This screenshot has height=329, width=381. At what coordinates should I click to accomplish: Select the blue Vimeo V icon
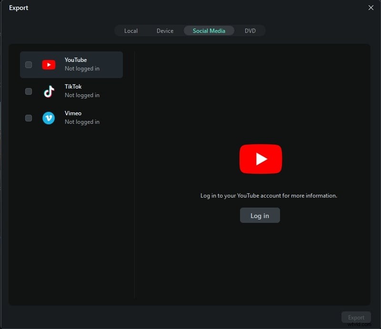point(49,118)
